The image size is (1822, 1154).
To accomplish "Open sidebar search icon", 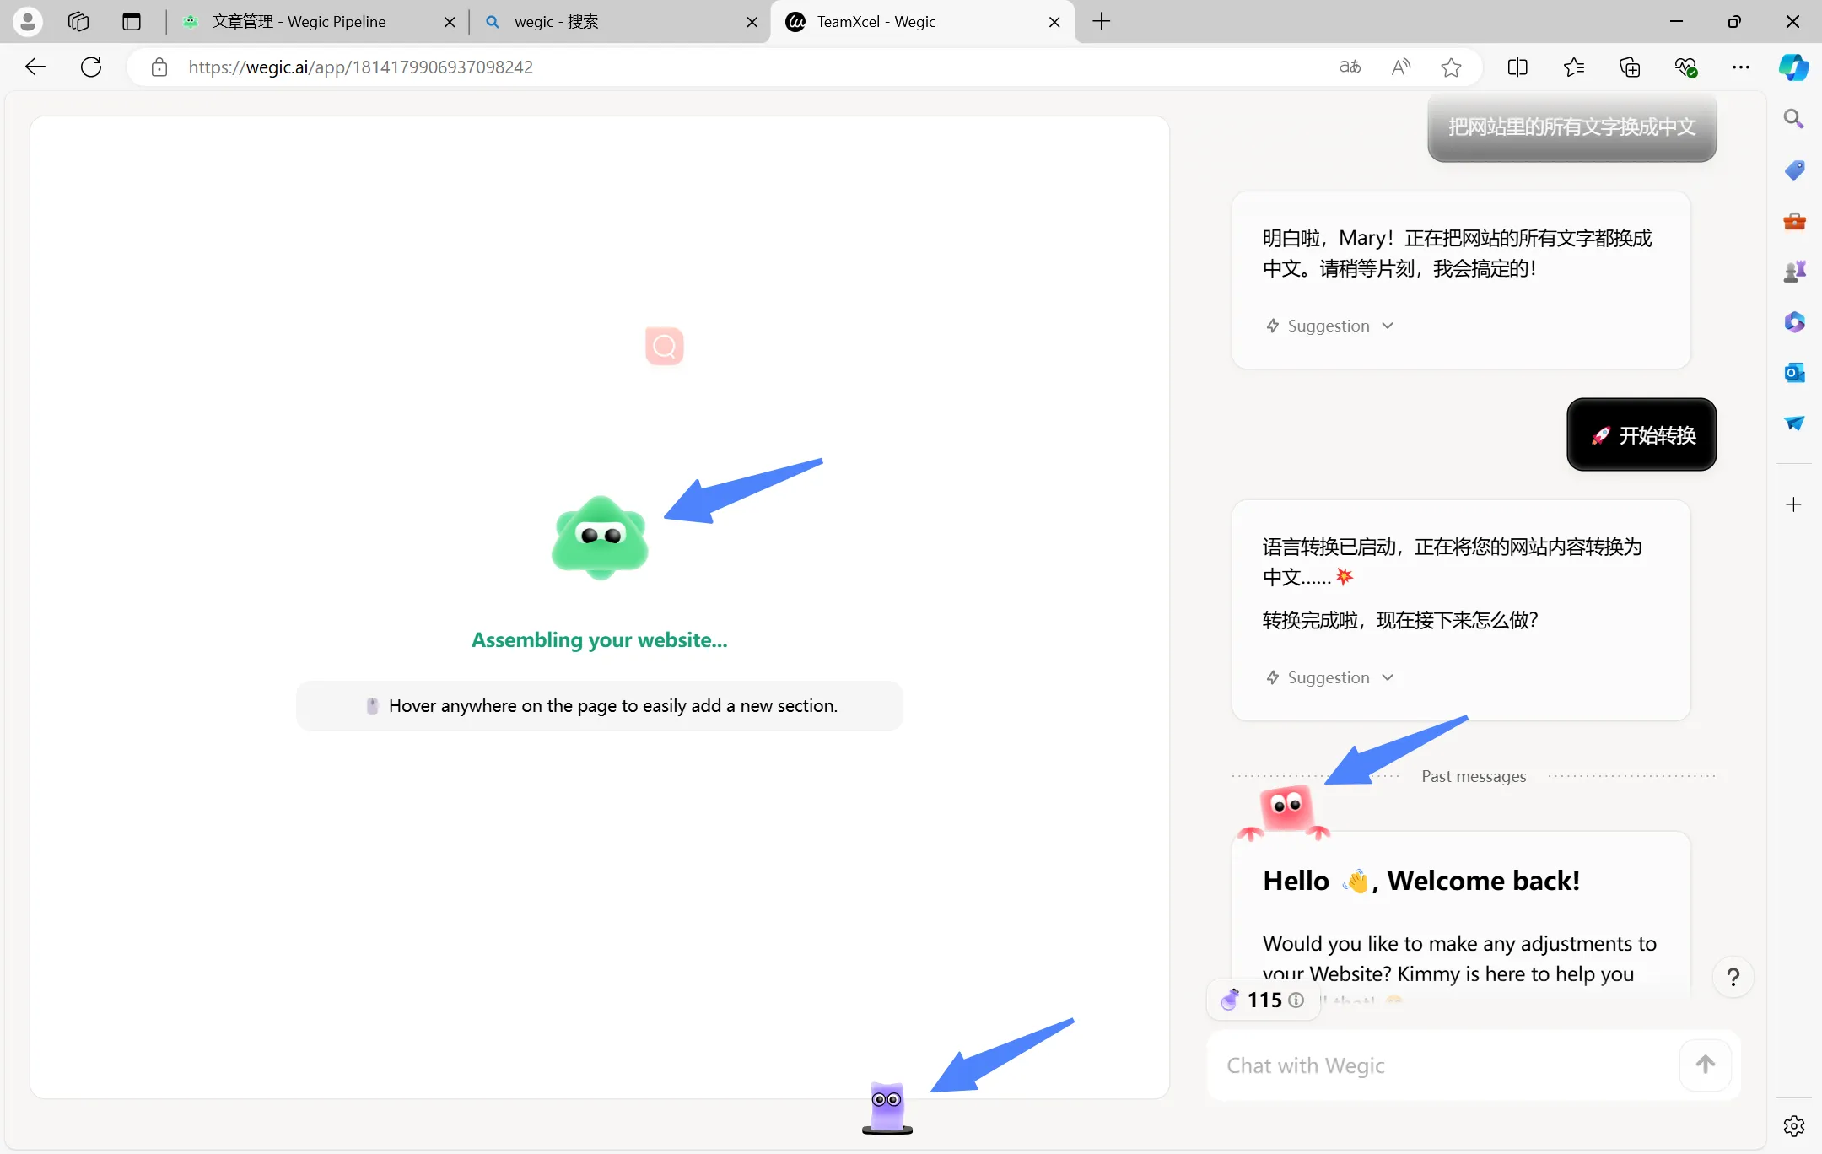I will pos(1794,119).
